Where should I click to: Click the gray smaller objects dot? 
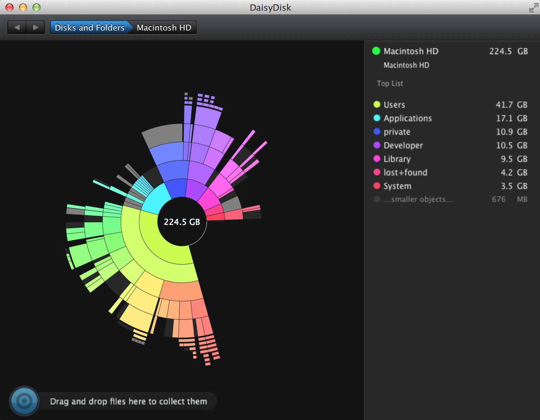point(377,199)
